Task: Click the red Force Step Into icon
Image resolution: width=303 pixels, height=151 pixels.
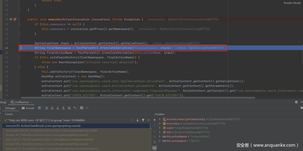Action: (x=57, y=108)
